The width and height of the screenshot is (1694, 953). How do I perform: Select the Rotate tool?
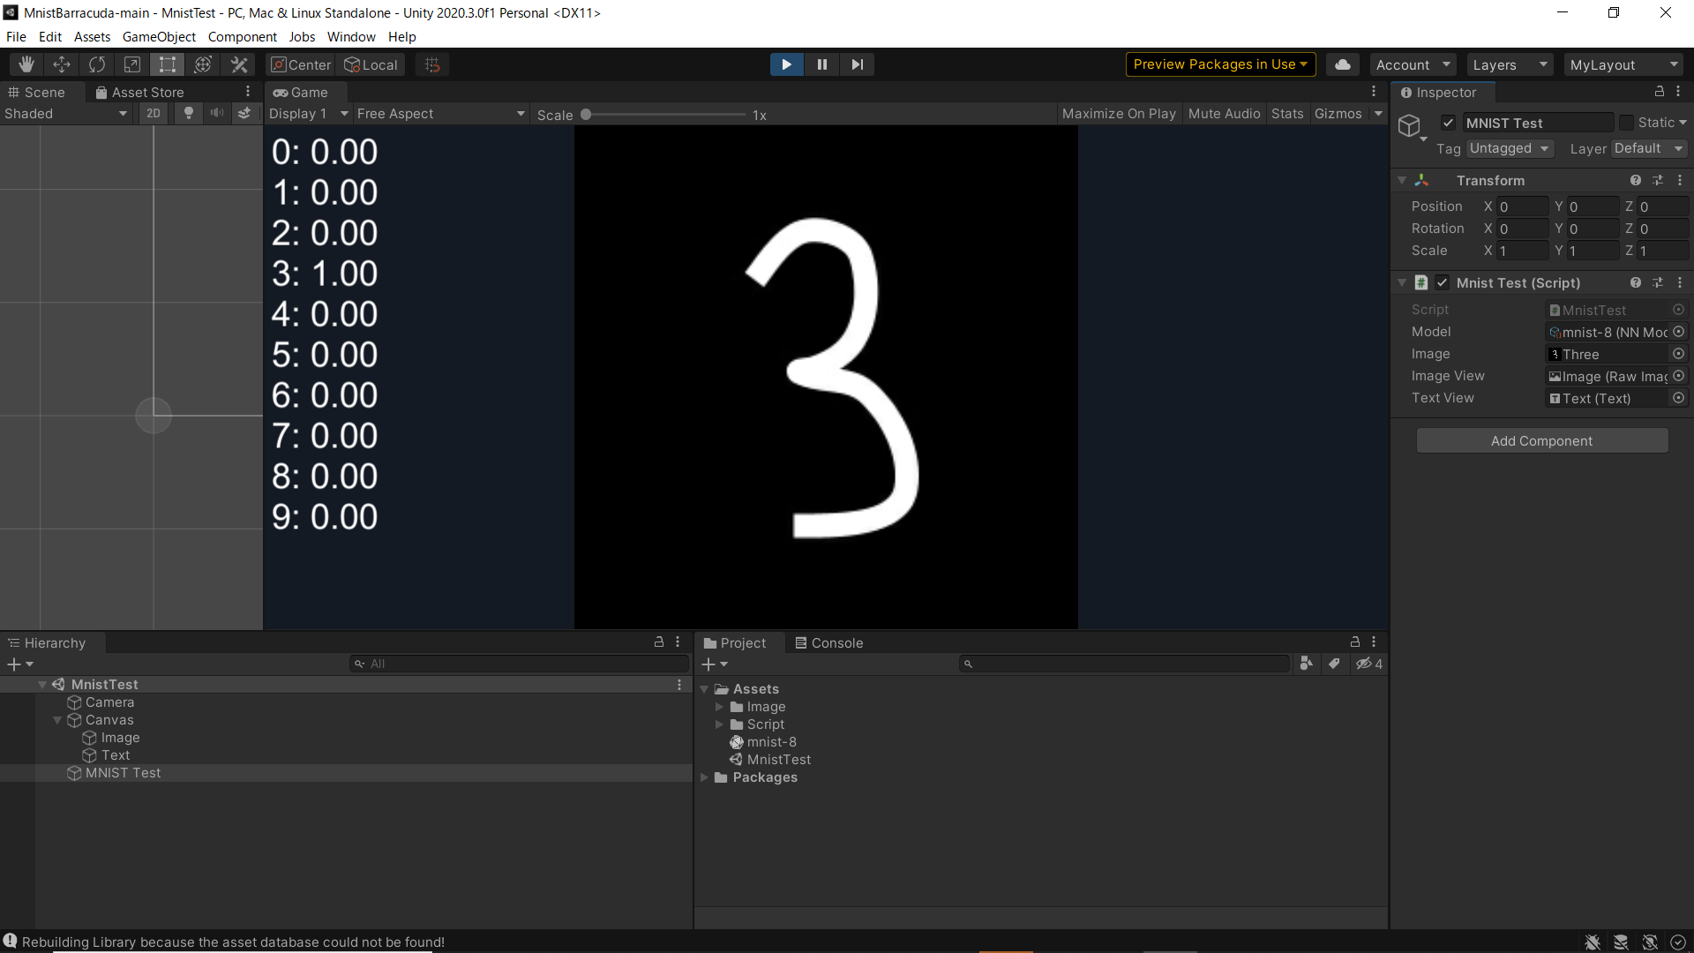pos(97,64)
